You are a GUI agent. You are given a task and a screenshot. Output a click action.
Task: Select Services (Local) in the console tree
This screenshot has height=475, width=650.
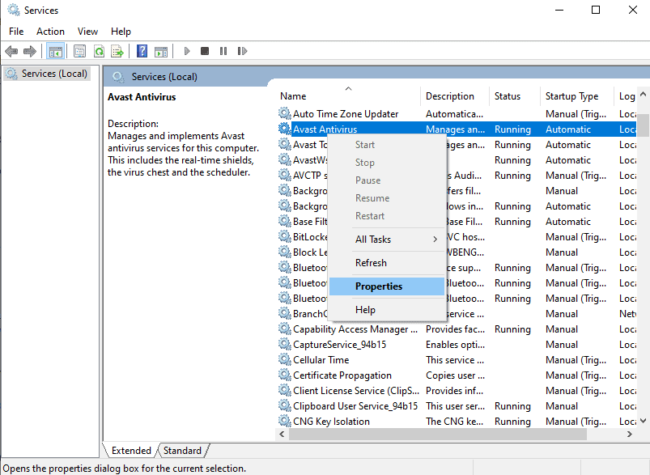[47, 74]
